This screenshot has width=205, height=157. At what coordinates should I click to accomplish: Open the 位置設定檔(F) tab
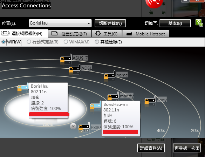[70, 34]
